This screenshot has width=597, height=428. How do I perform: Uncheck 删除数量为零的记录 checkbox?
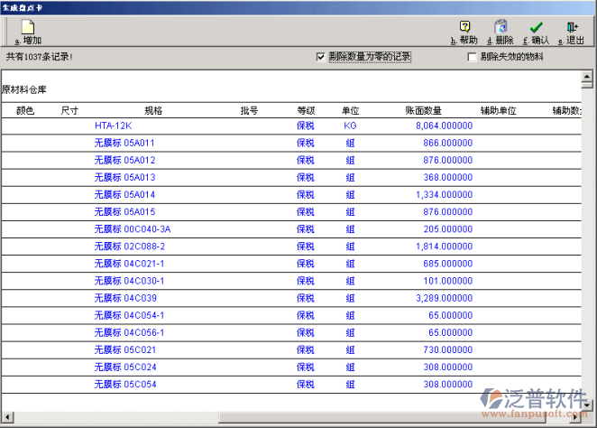coord(321,57)
